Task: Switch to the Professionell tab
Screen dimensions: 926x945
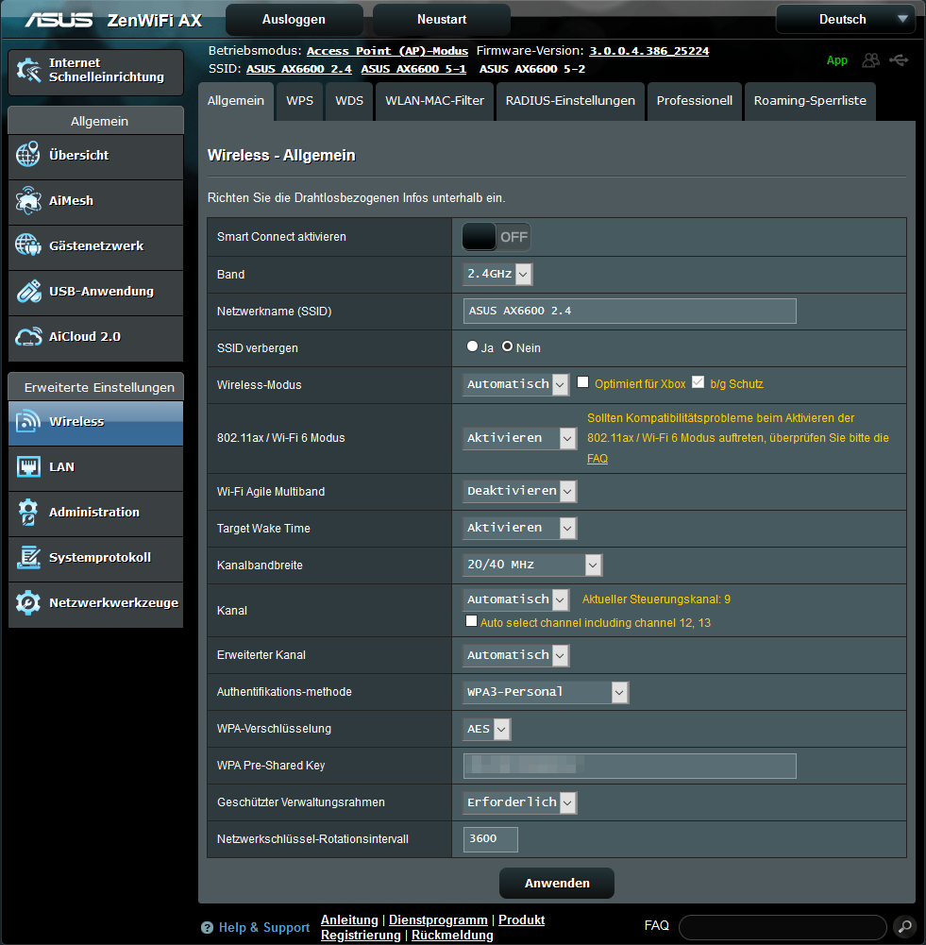Action: click(695, 101)
